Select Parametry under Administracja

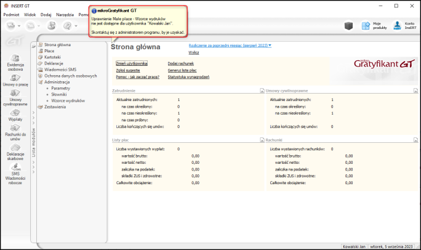tap(61, 88)
